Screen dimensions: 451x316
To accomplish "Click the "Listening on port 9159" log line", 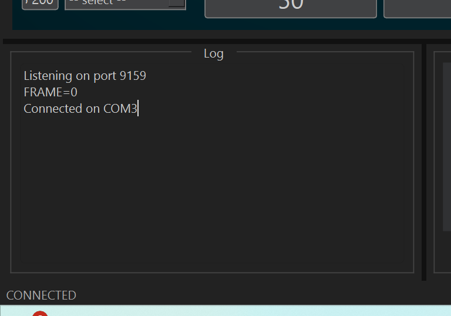I will (x=85, y=76).
